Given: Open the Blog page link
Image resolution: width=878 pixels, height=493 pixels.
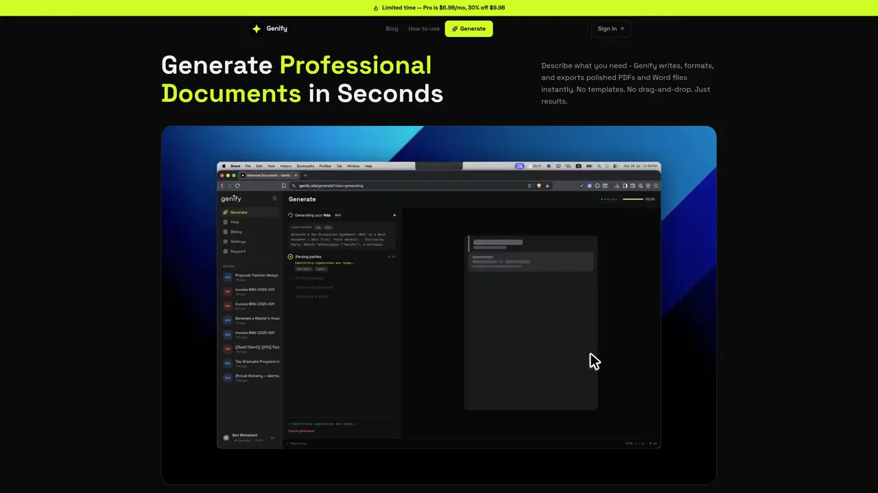Looking at the screenshot, I should click(392, 29).
